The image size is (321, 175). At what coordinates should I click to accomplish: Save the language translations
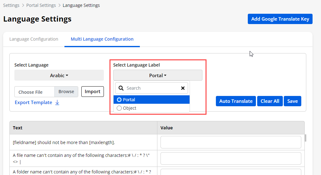click(x=292, y=101)
